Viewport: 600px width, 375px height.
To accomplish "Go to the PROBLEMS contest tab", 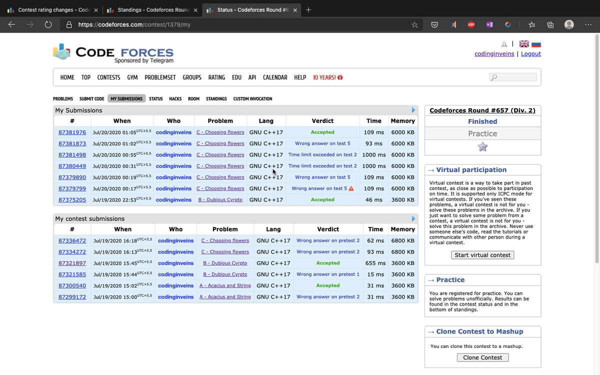I will (x=63, y=99).
